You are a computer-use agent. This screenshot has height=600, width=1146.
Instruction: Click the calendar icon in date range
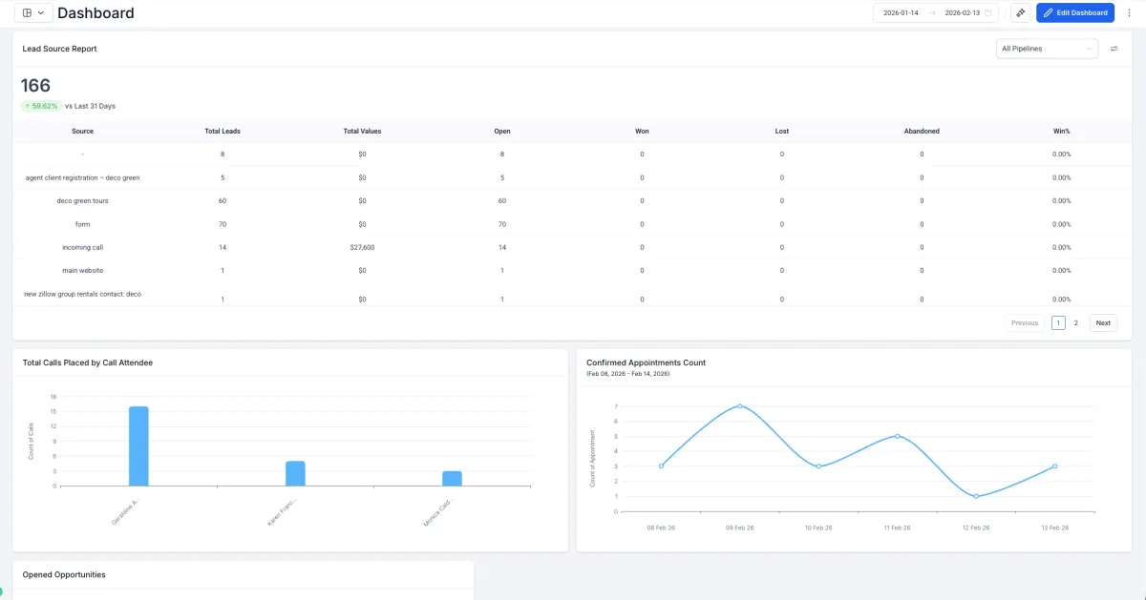(988, 12)
